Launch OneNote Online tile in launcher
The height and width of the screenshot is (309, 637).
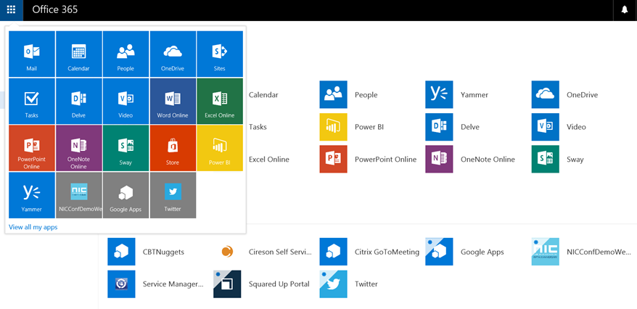(x=79, y=148)
